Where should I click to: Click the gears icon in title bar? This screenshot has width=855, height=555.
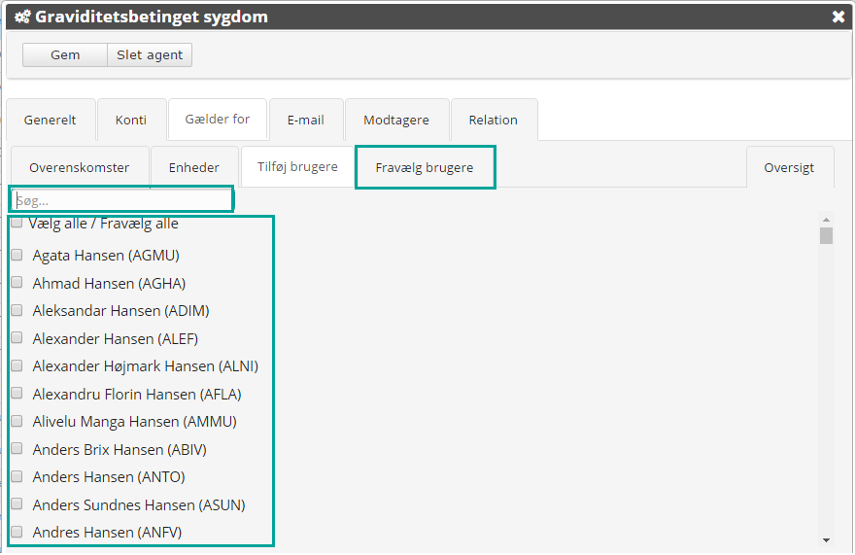click(x=21, y=17)
